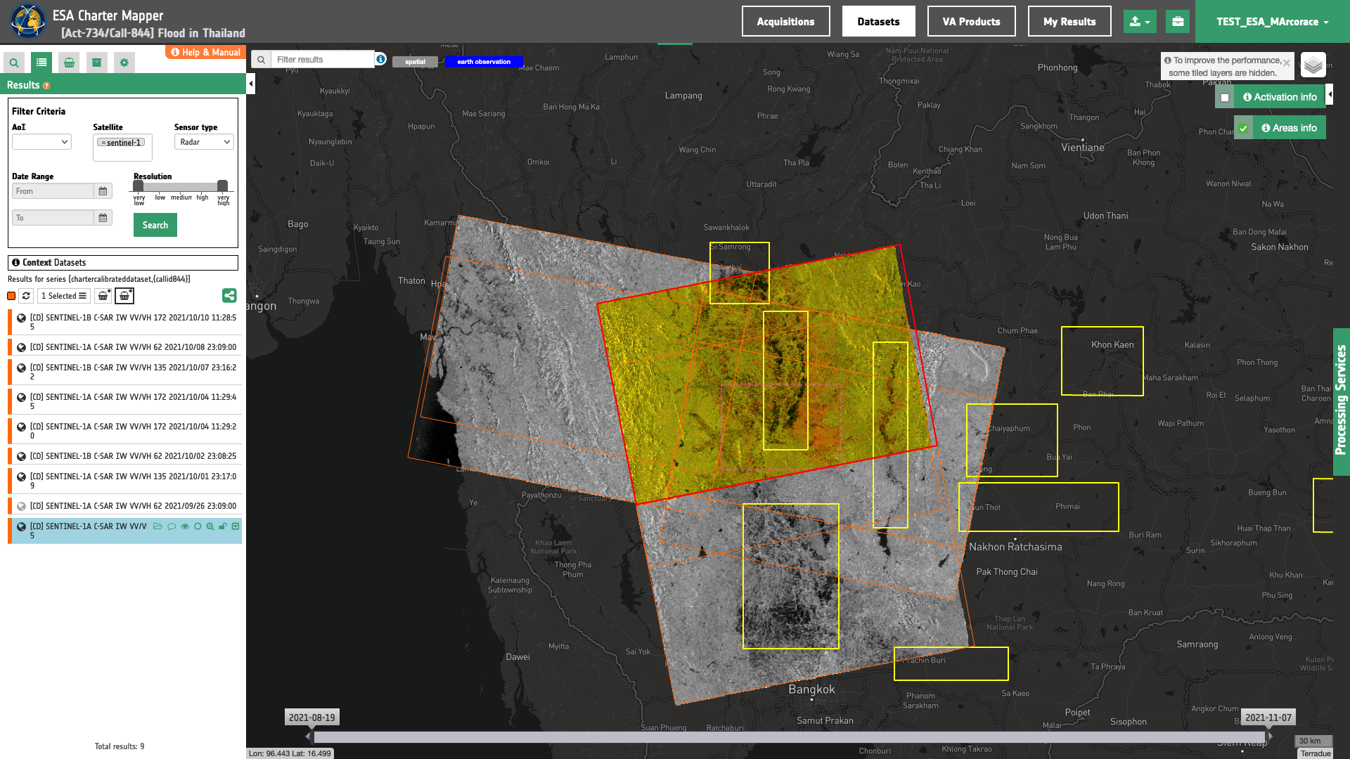
Task: Click the filter results magnifier icon
Action: pyautogui.click(x=261, y=60)
